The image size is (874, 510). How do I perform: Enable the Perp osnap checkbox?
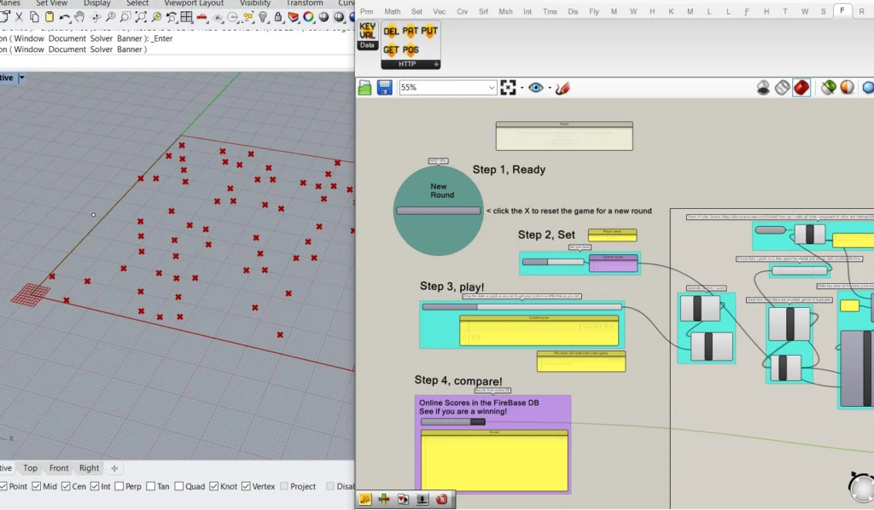point(119,486)
